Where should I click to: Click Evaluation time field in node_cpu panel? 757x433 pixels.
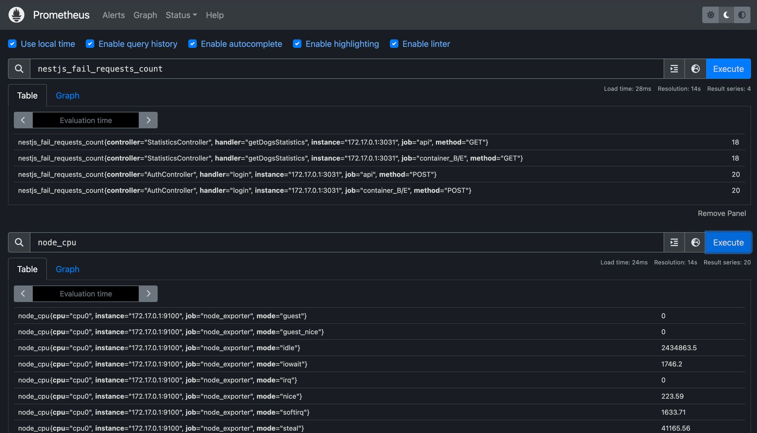(x=86, y=294)
